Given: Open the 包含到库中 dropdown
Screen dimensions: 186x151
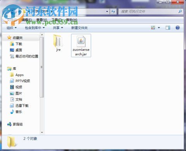Looking at the screenshot, I should (x=35, y=28).
